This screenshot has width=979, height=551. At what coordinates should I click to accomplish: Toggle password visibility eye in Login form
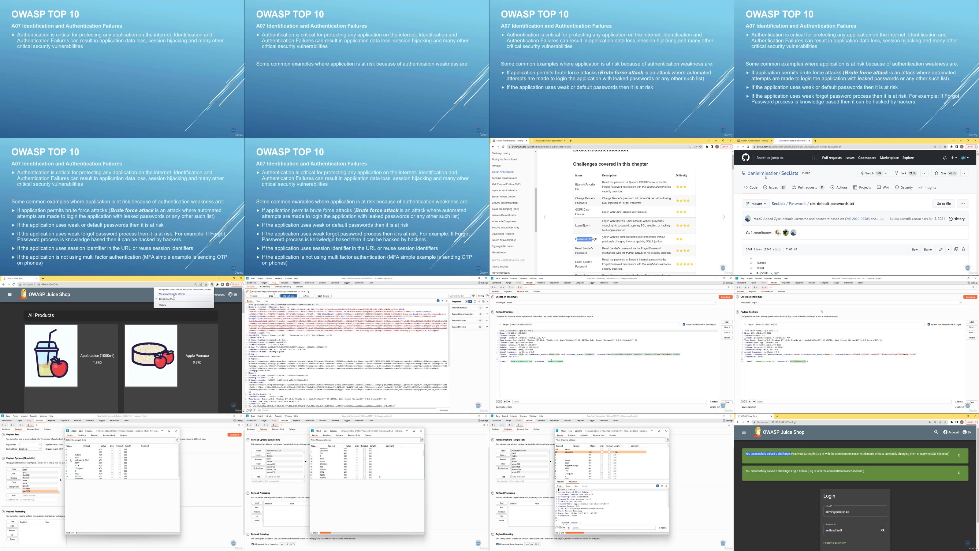882,530
